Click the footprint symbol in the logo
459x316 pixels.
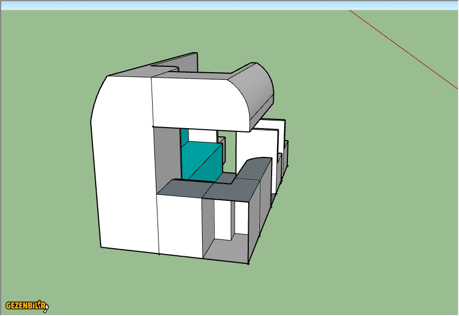pyautogui.click(x=45, y=307)
